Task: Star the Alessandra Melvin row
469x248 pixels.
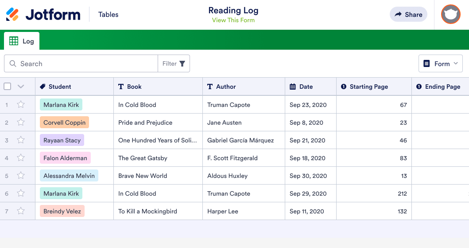Action: coord(21,176)
